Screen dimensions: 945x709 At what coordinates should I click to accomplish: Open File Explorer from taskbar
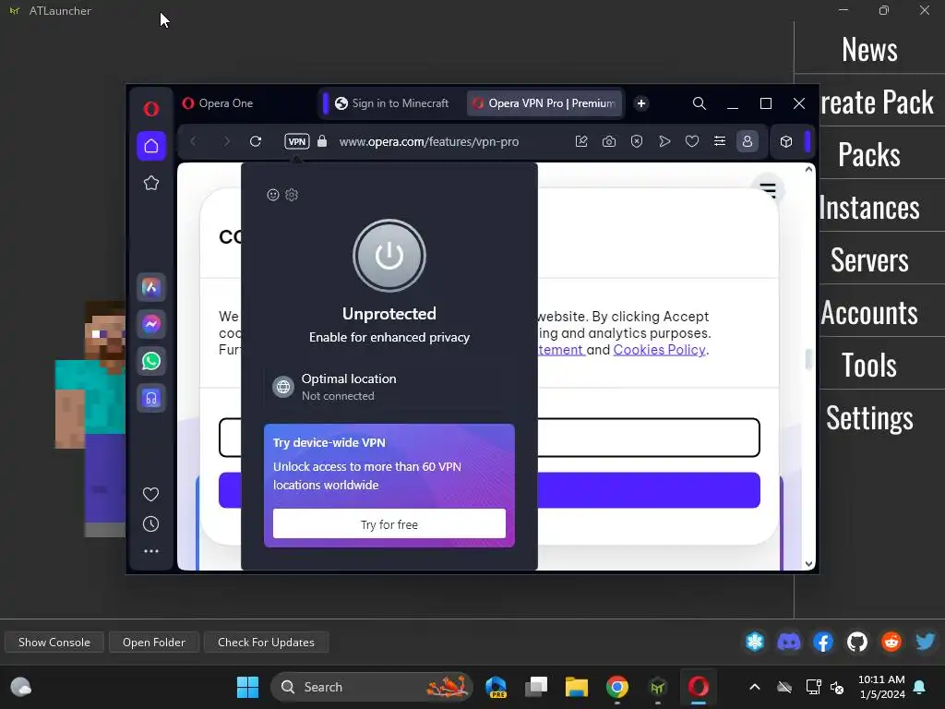(x=576, y=687)
